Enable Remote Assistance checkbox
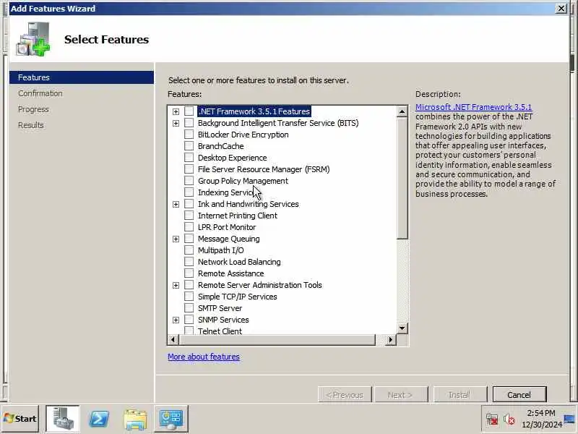 [189, 273]
